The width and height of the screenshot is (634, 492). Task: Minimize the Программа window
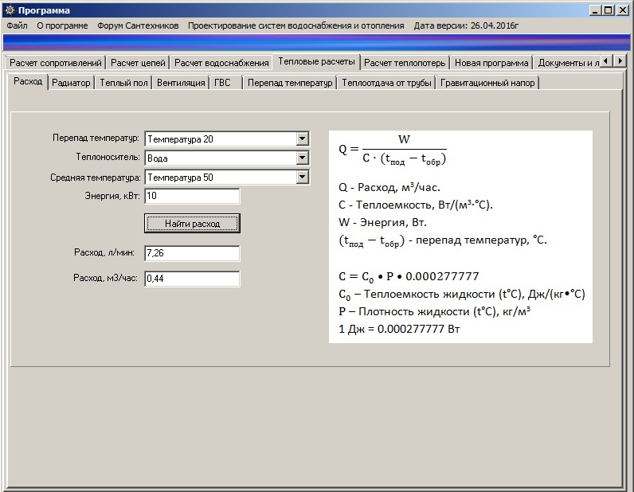594,10
